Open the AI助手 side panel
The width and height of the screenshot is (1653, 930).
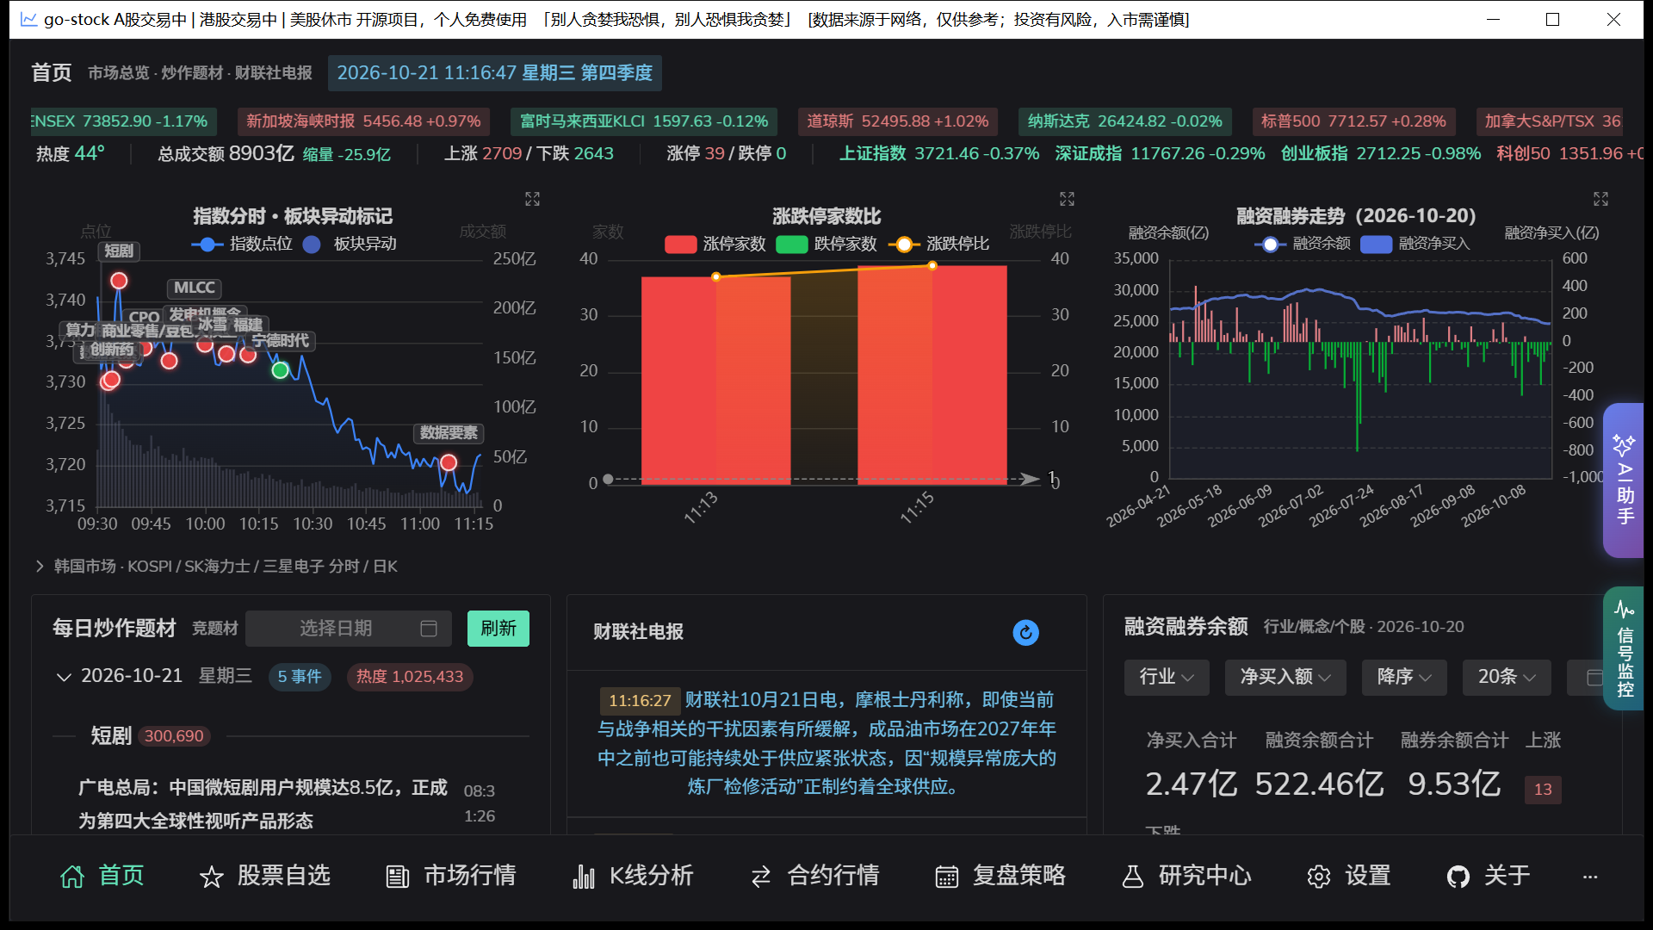(x=1624, y=480)
